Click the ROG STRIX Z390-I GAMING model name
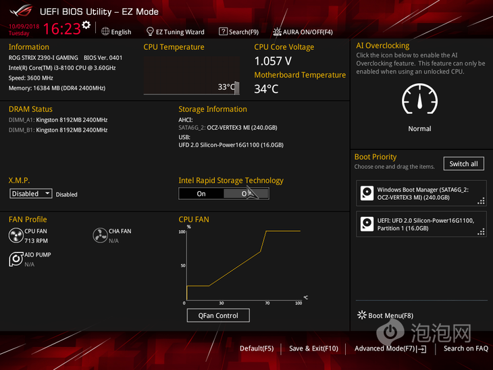This screenshot has height=370, width=493. tap(43, 58)
